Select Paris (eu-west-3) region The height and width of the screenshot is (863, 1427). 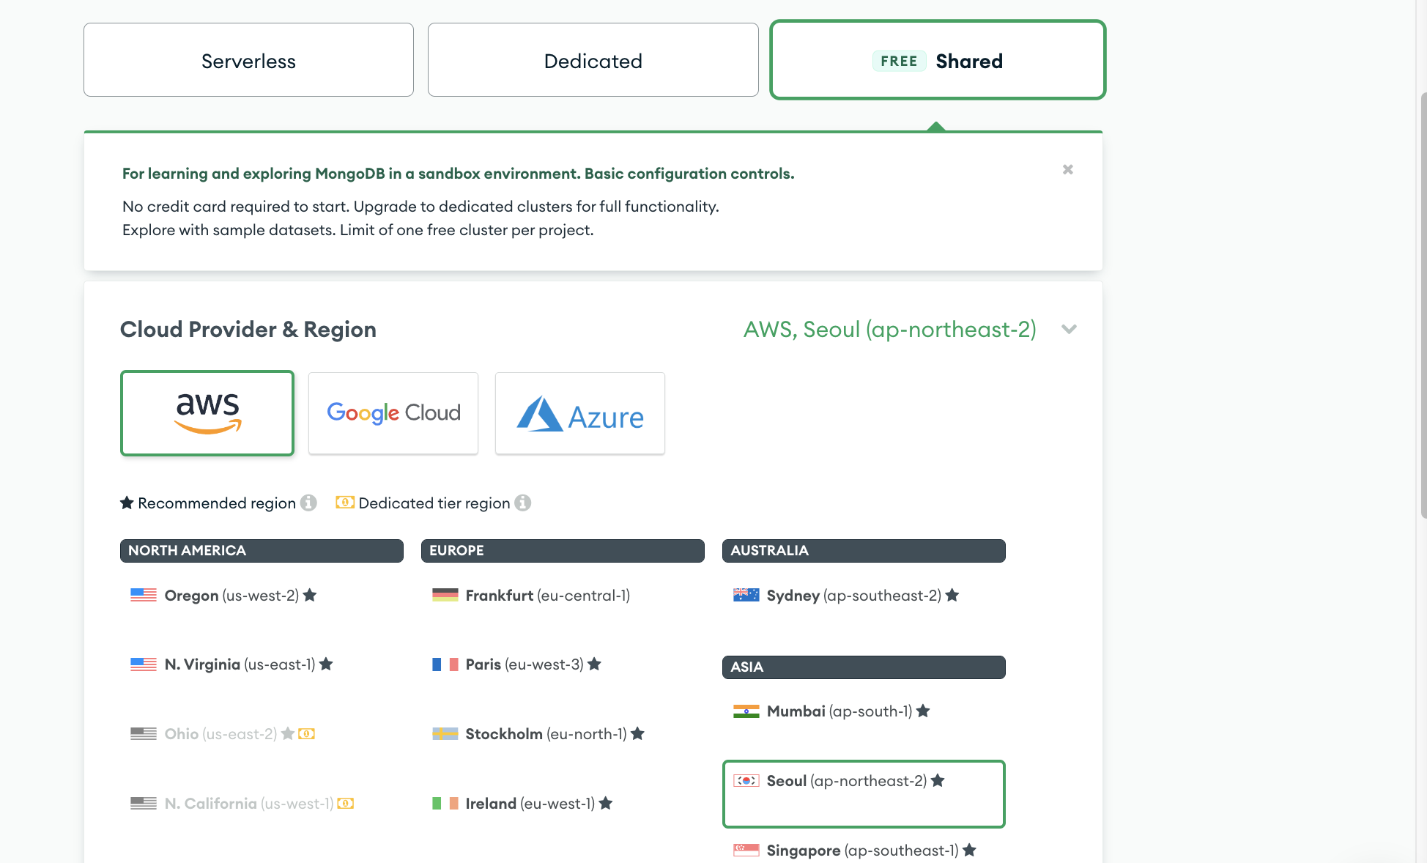click(524, 664)
